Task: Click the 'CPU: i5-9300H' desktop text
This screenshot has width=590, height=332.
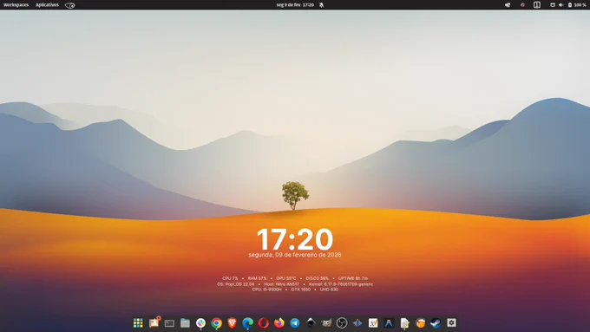Action: (266, 290)
